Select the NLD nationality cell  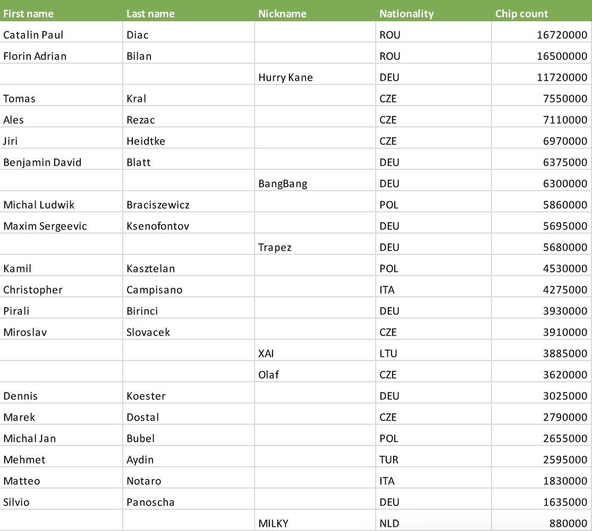click(390, 524)
